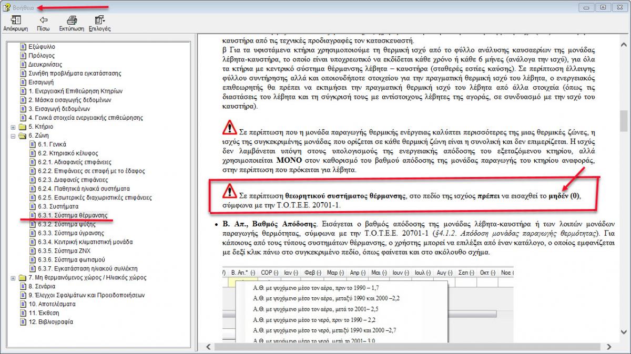Collapse the 6. Ζώνη tree node
Image resolution: width=631 pixels, height=354 pixels.
(13, 136)
